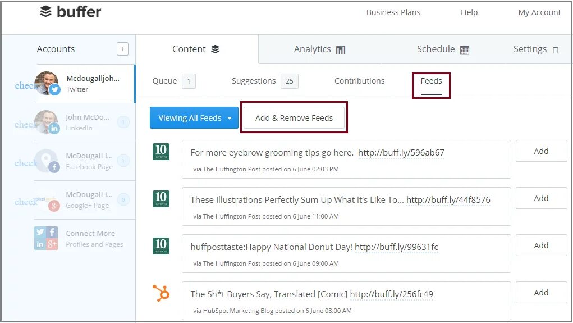Click Add & Remove Feeds button

click(294, 118)
